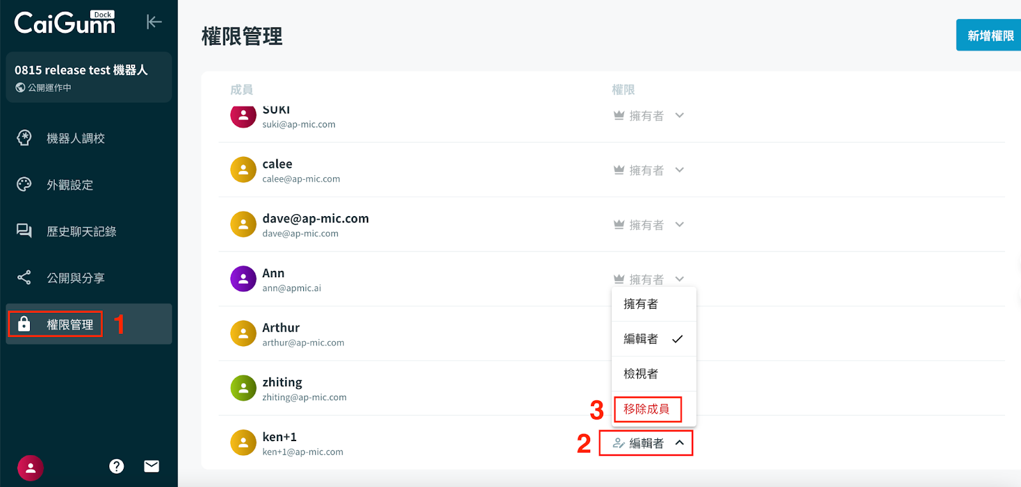This screenshot has width=1021, height=487.
Task: Collapse the sidebar with the arrow icon
Action: click(154, 22)
